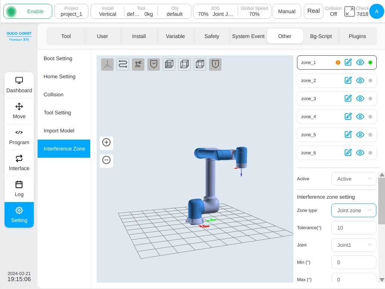Toggle the Enable robot power switch
This screenshot has width=385, height=289.
click(28, 11)
